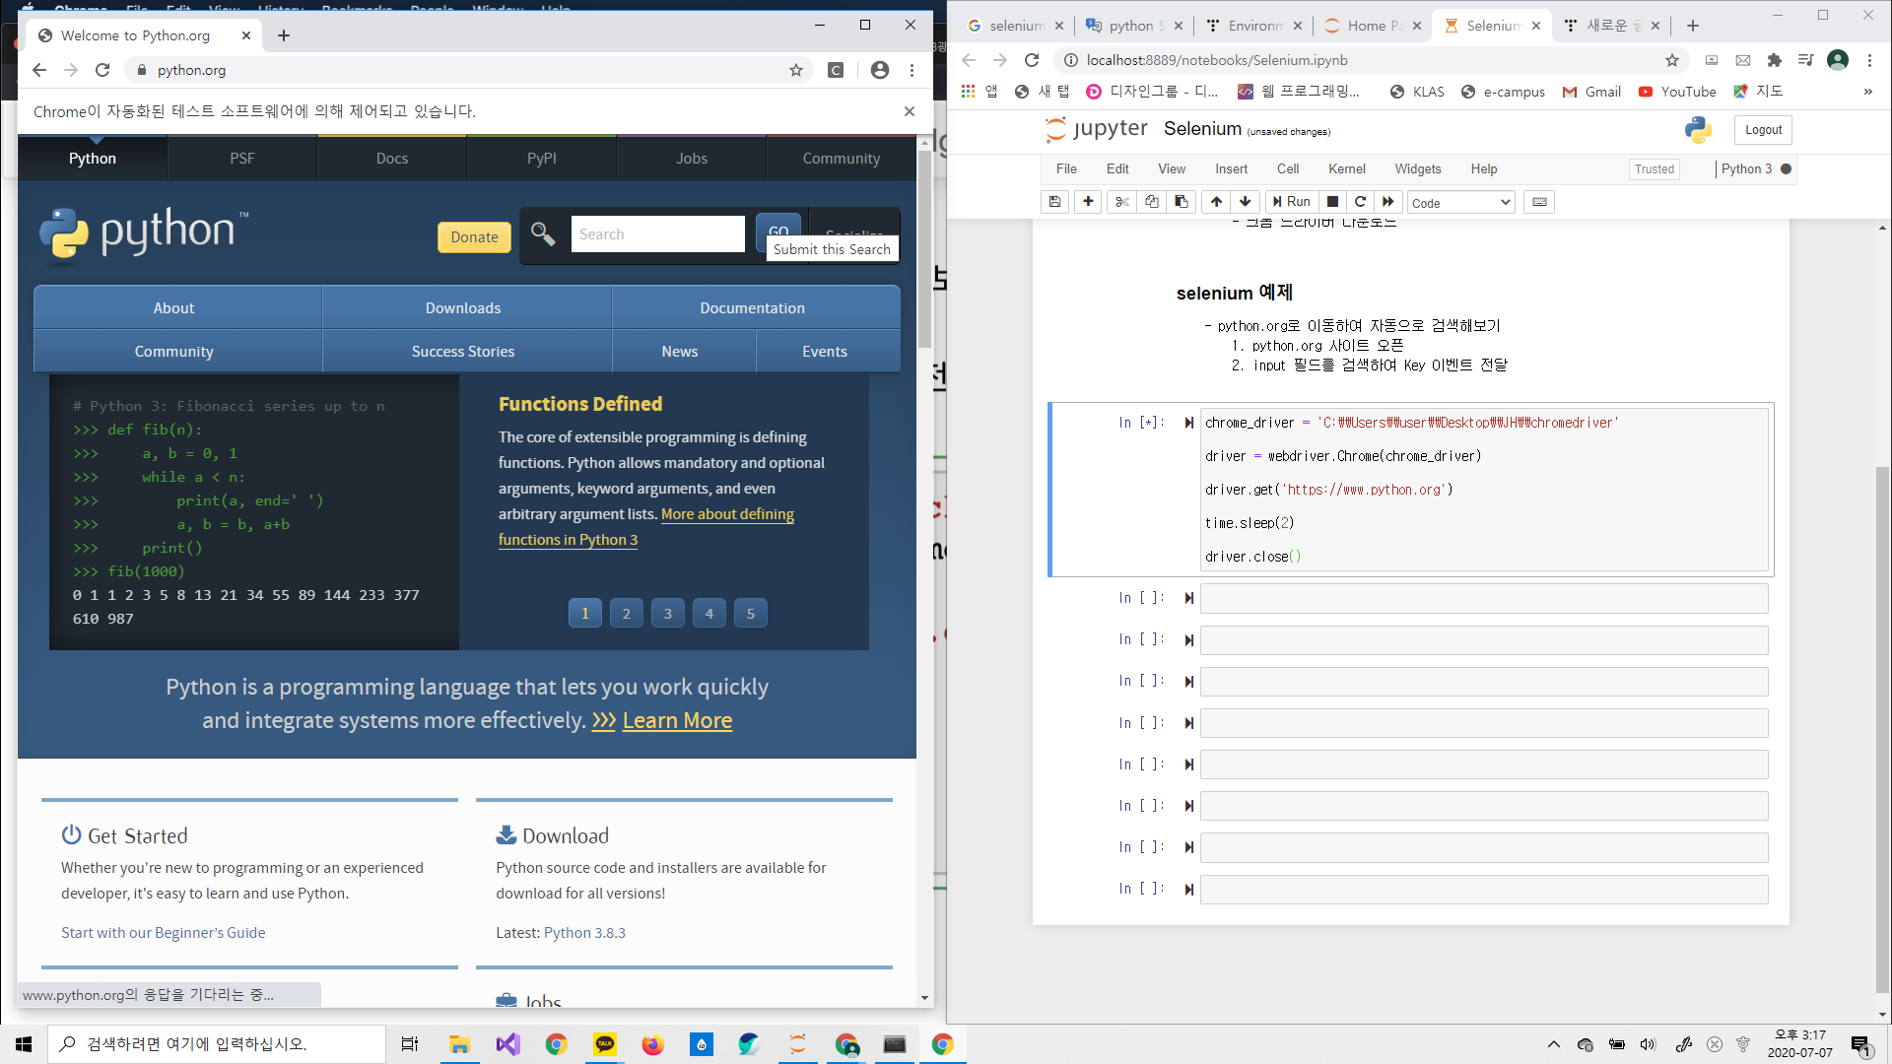Click the Jupyter save notebook icon
The image size is (1892, 1064).
pyautogui.click(x=1054, y=202)
